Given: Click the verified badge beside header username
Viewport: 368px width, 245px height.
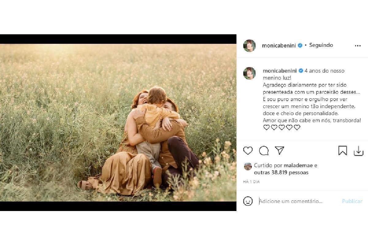Looking at the screenshot, I should (x=300, y=46).
